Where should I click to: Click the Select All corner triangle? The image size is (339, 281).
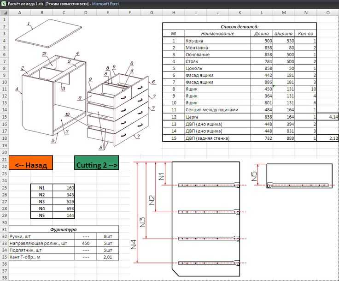coord(5,13)
